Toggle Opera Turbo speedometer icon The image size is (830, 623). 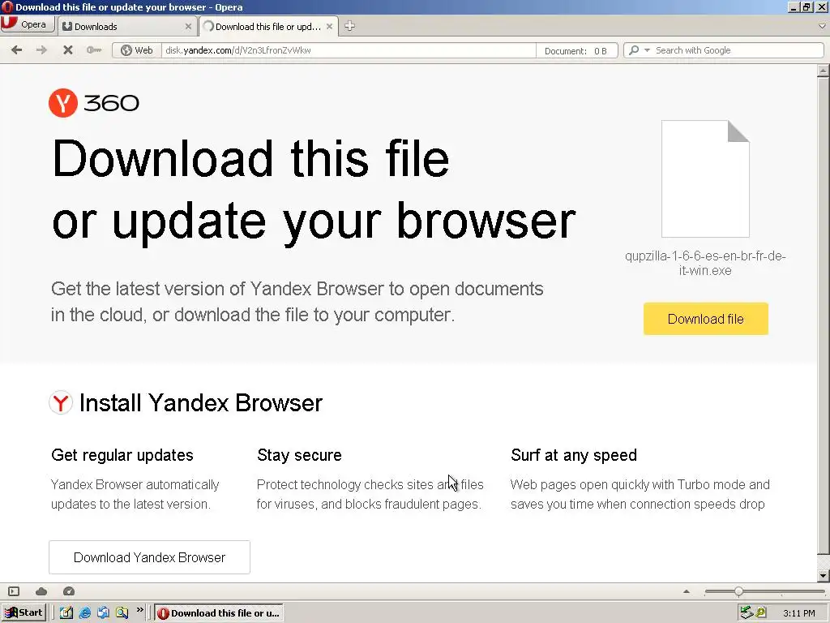69,591
